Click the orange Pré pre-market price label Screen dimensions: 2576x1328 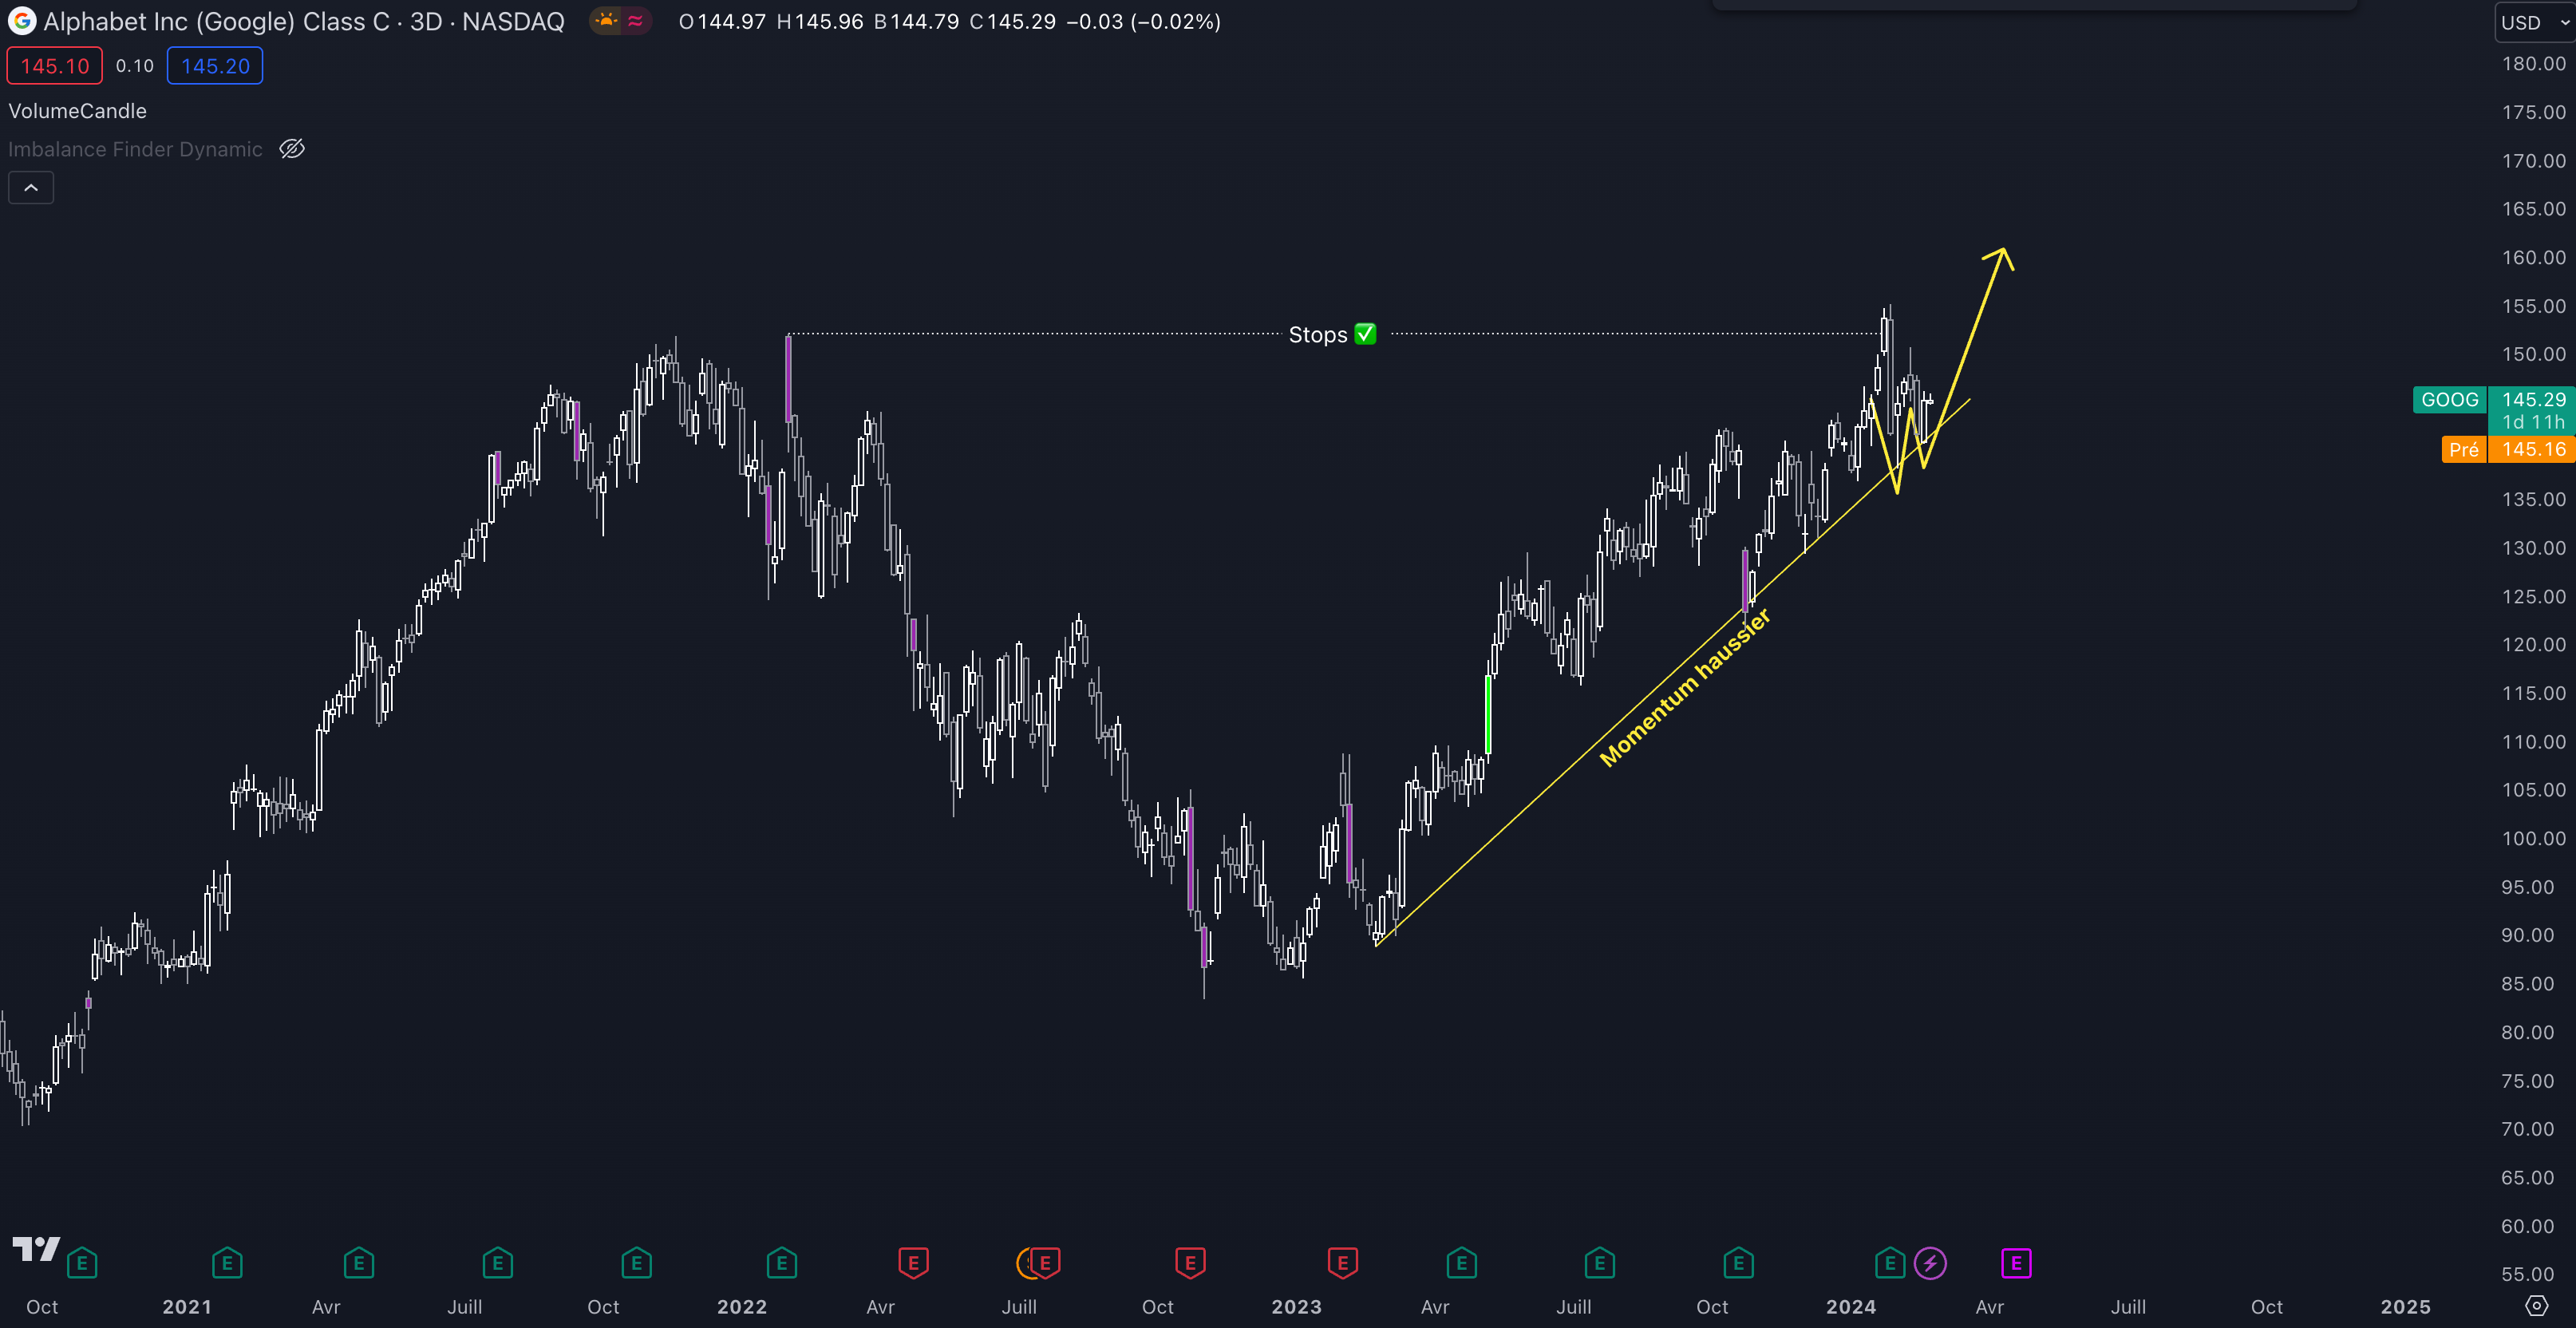click(x=2463, y=450)
